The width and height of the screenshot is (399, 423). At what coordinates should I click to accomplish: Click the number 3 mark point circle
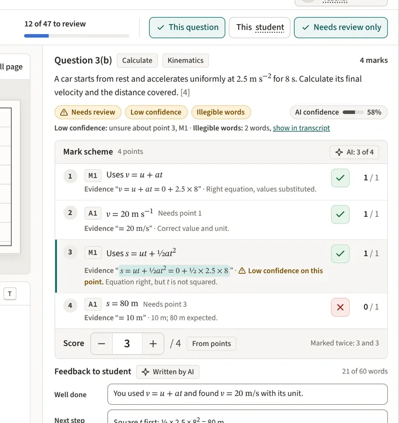coord(70,252)
